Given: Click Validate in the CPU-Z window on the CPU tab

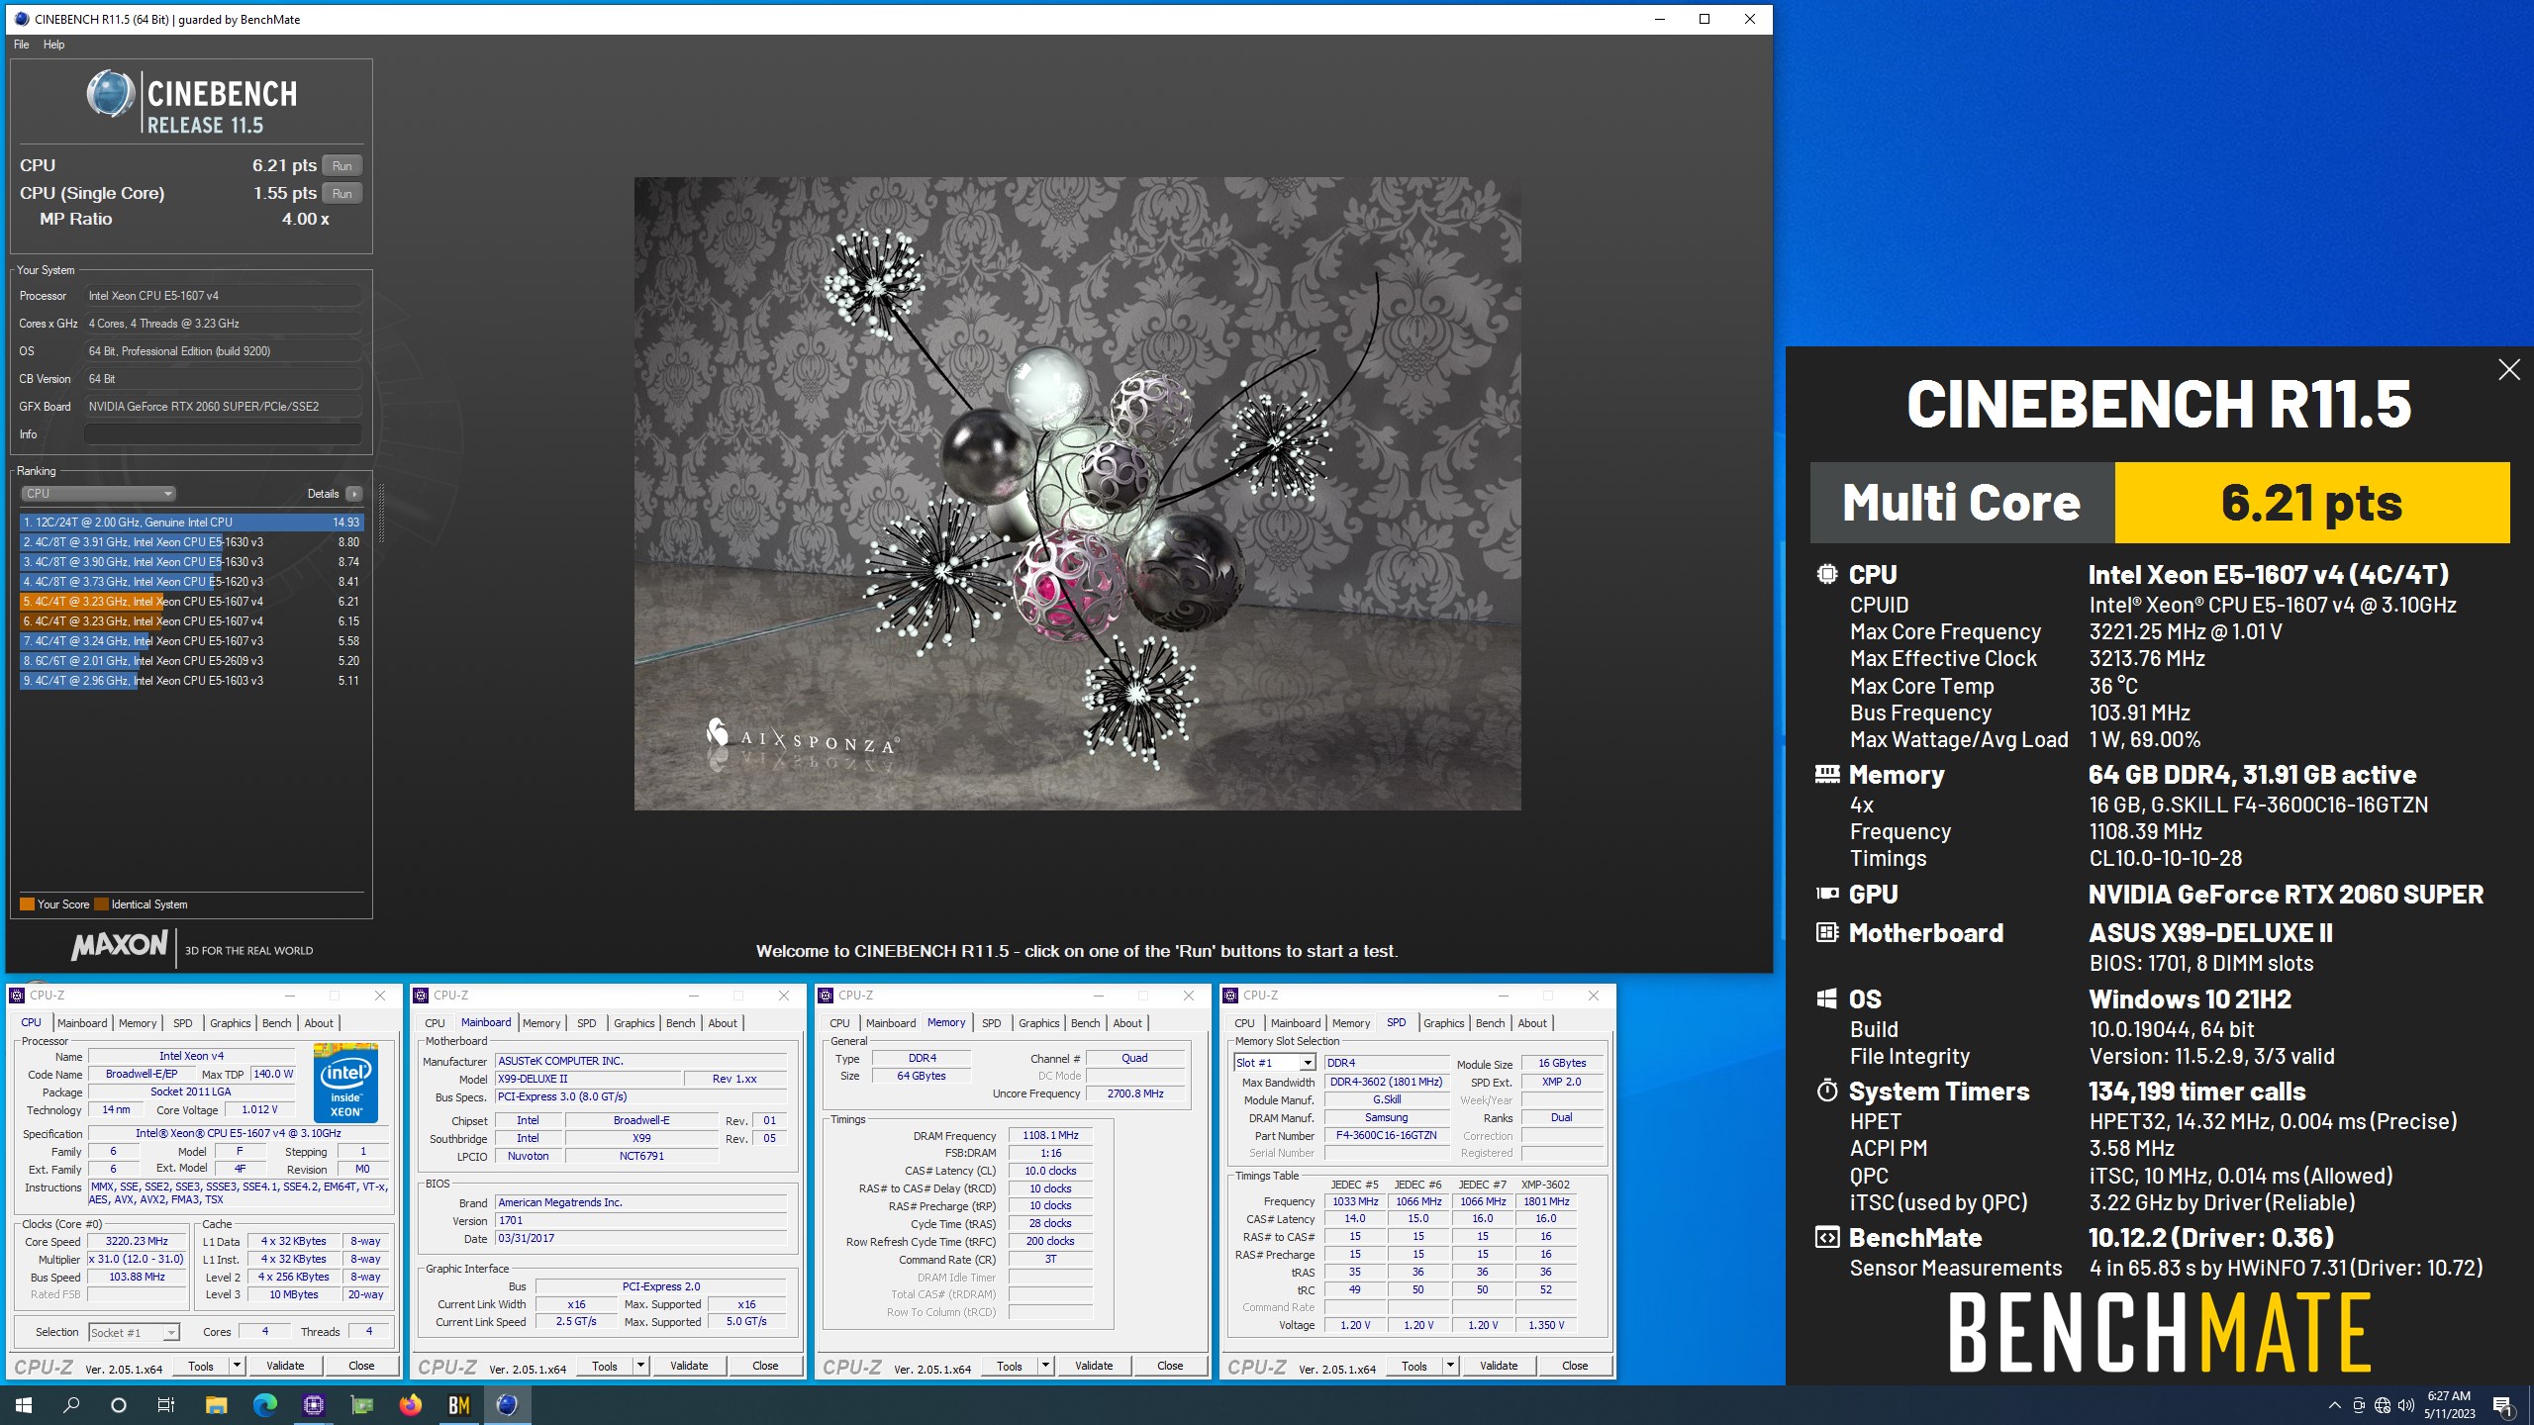Looking at the screenshot, I should click(285, 1366).
